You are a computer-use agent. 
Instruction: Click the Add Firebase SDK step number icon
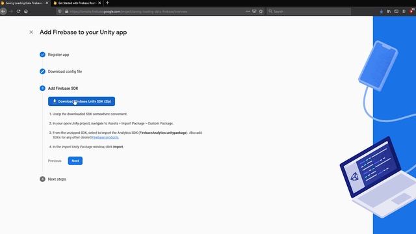pyautogui.click(x=42, y=88)
